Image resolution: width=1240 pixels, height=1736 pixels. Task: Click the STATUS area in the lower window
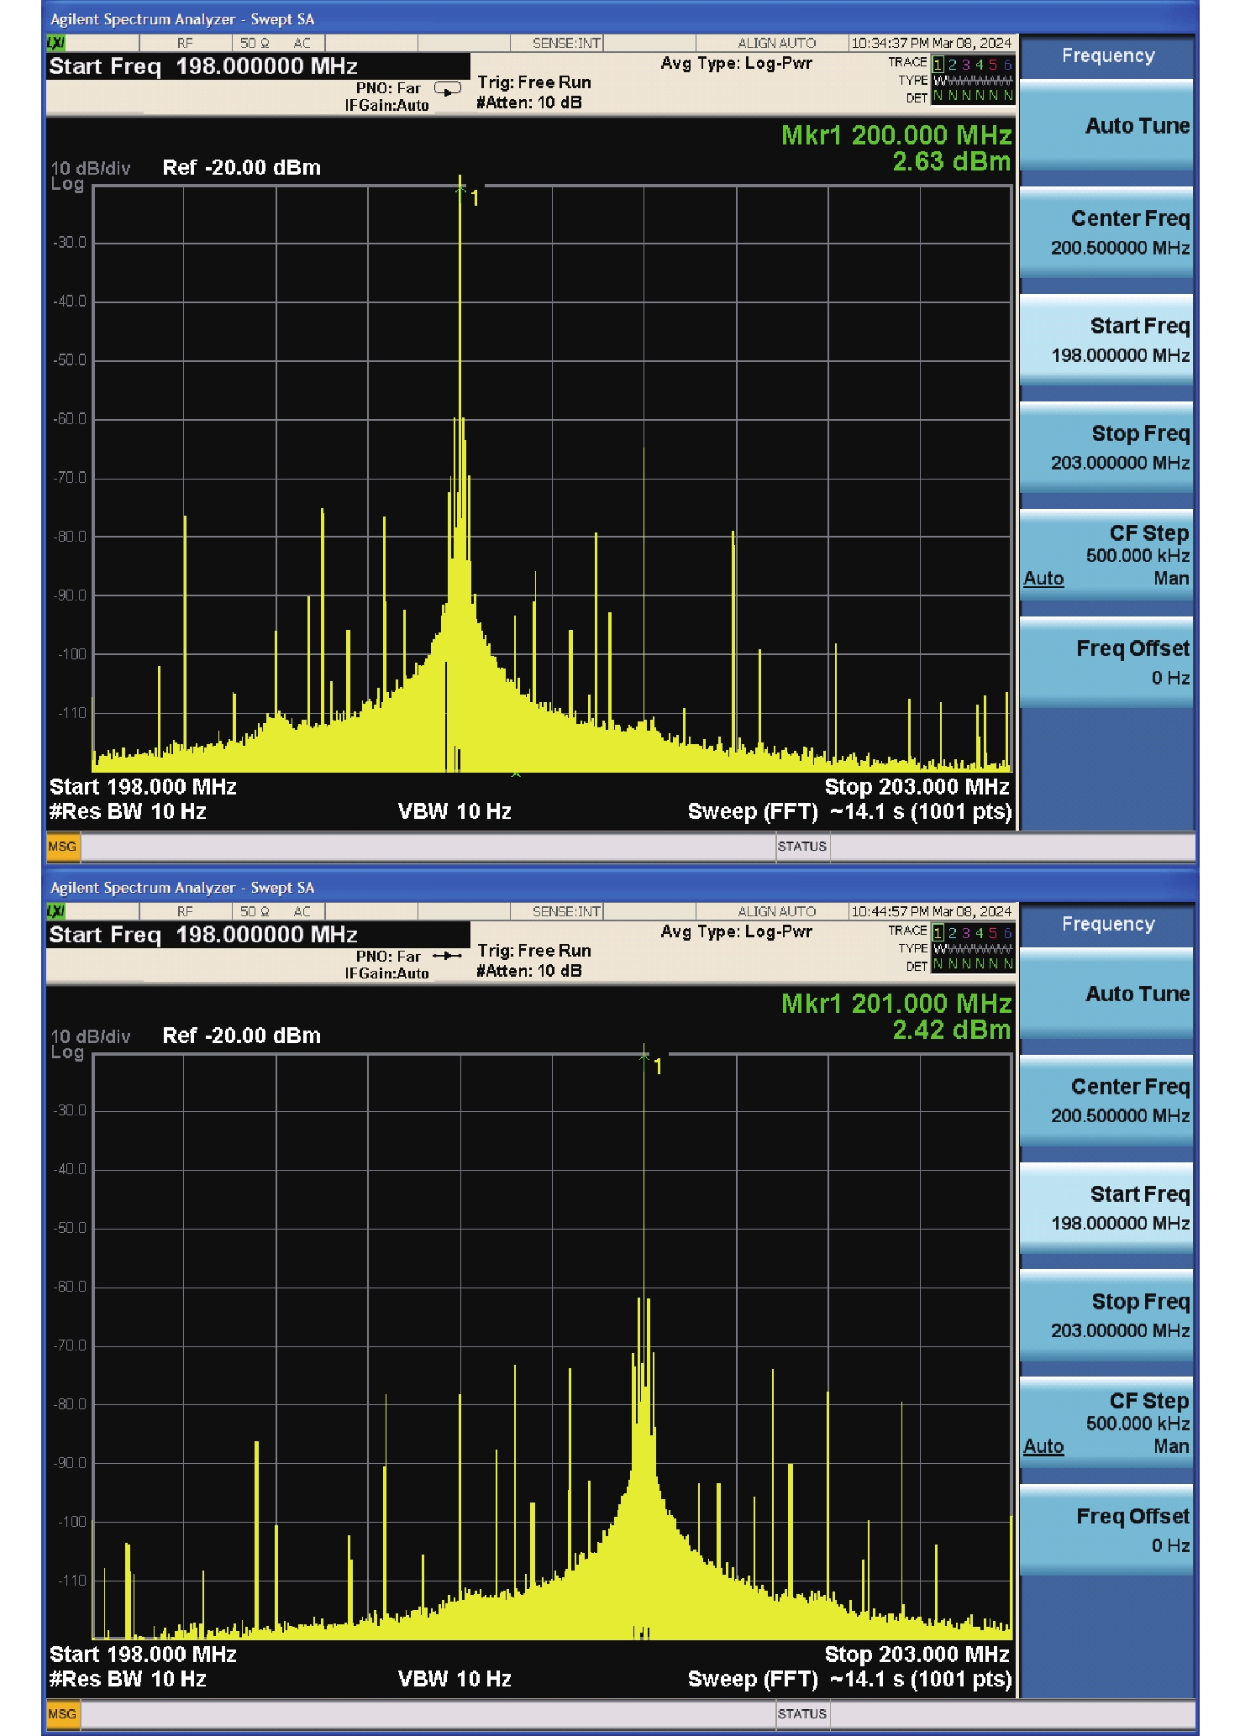point(802,1714)
